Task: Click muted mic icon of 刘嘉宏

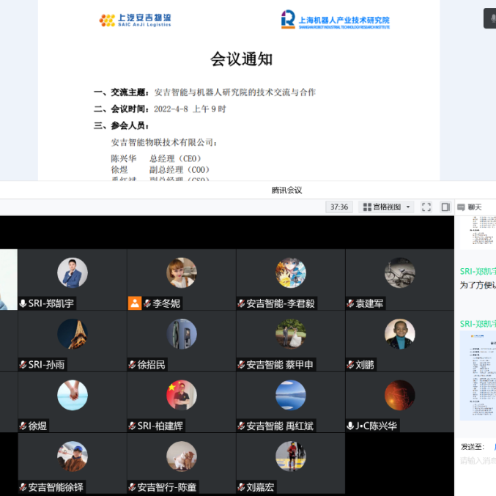Action: (x=241, y=486)
